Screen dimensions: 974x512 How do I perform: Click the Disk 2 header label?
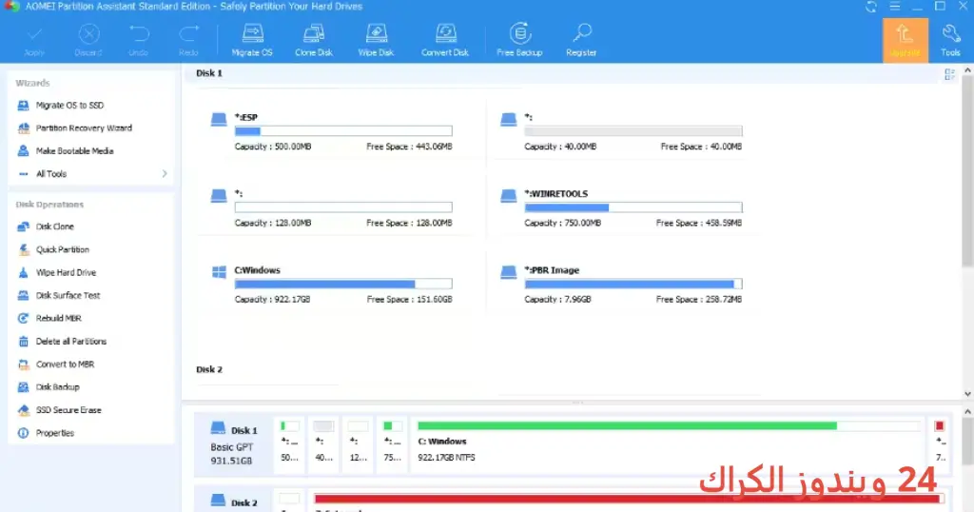point(208,369)
